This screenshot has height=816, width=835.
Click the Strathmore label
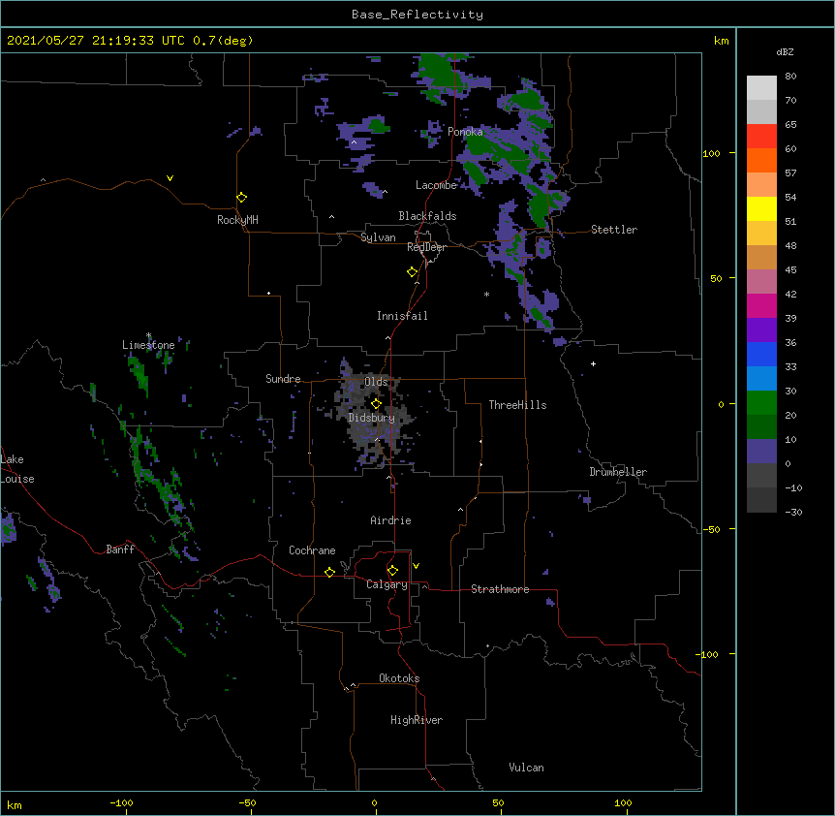500,589
